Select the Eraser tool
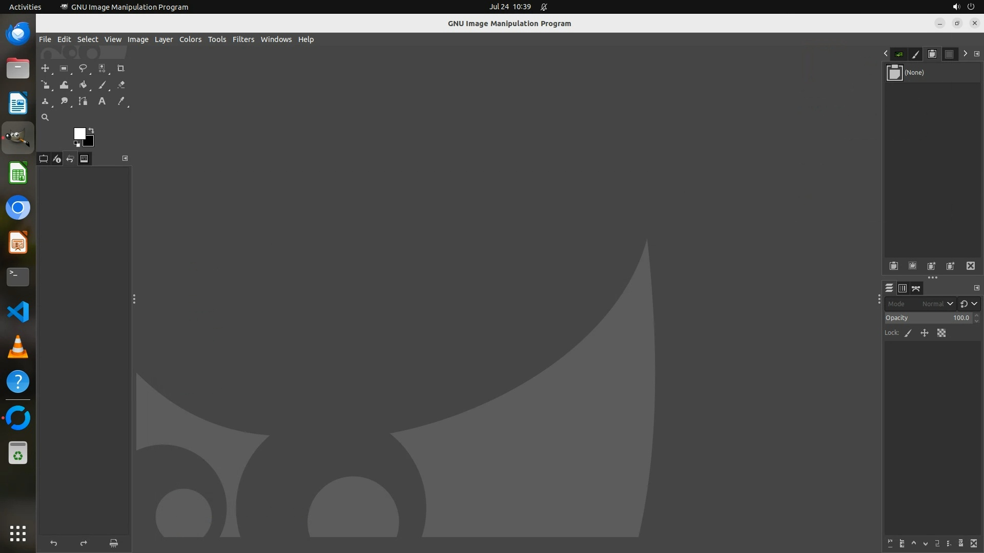 pos(121,85)
